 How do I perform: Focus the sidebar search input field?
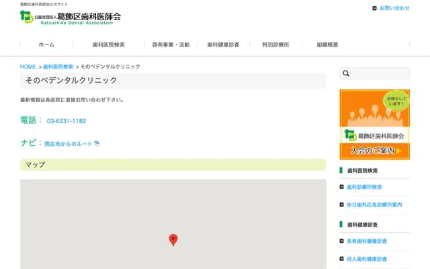(375, 73)
